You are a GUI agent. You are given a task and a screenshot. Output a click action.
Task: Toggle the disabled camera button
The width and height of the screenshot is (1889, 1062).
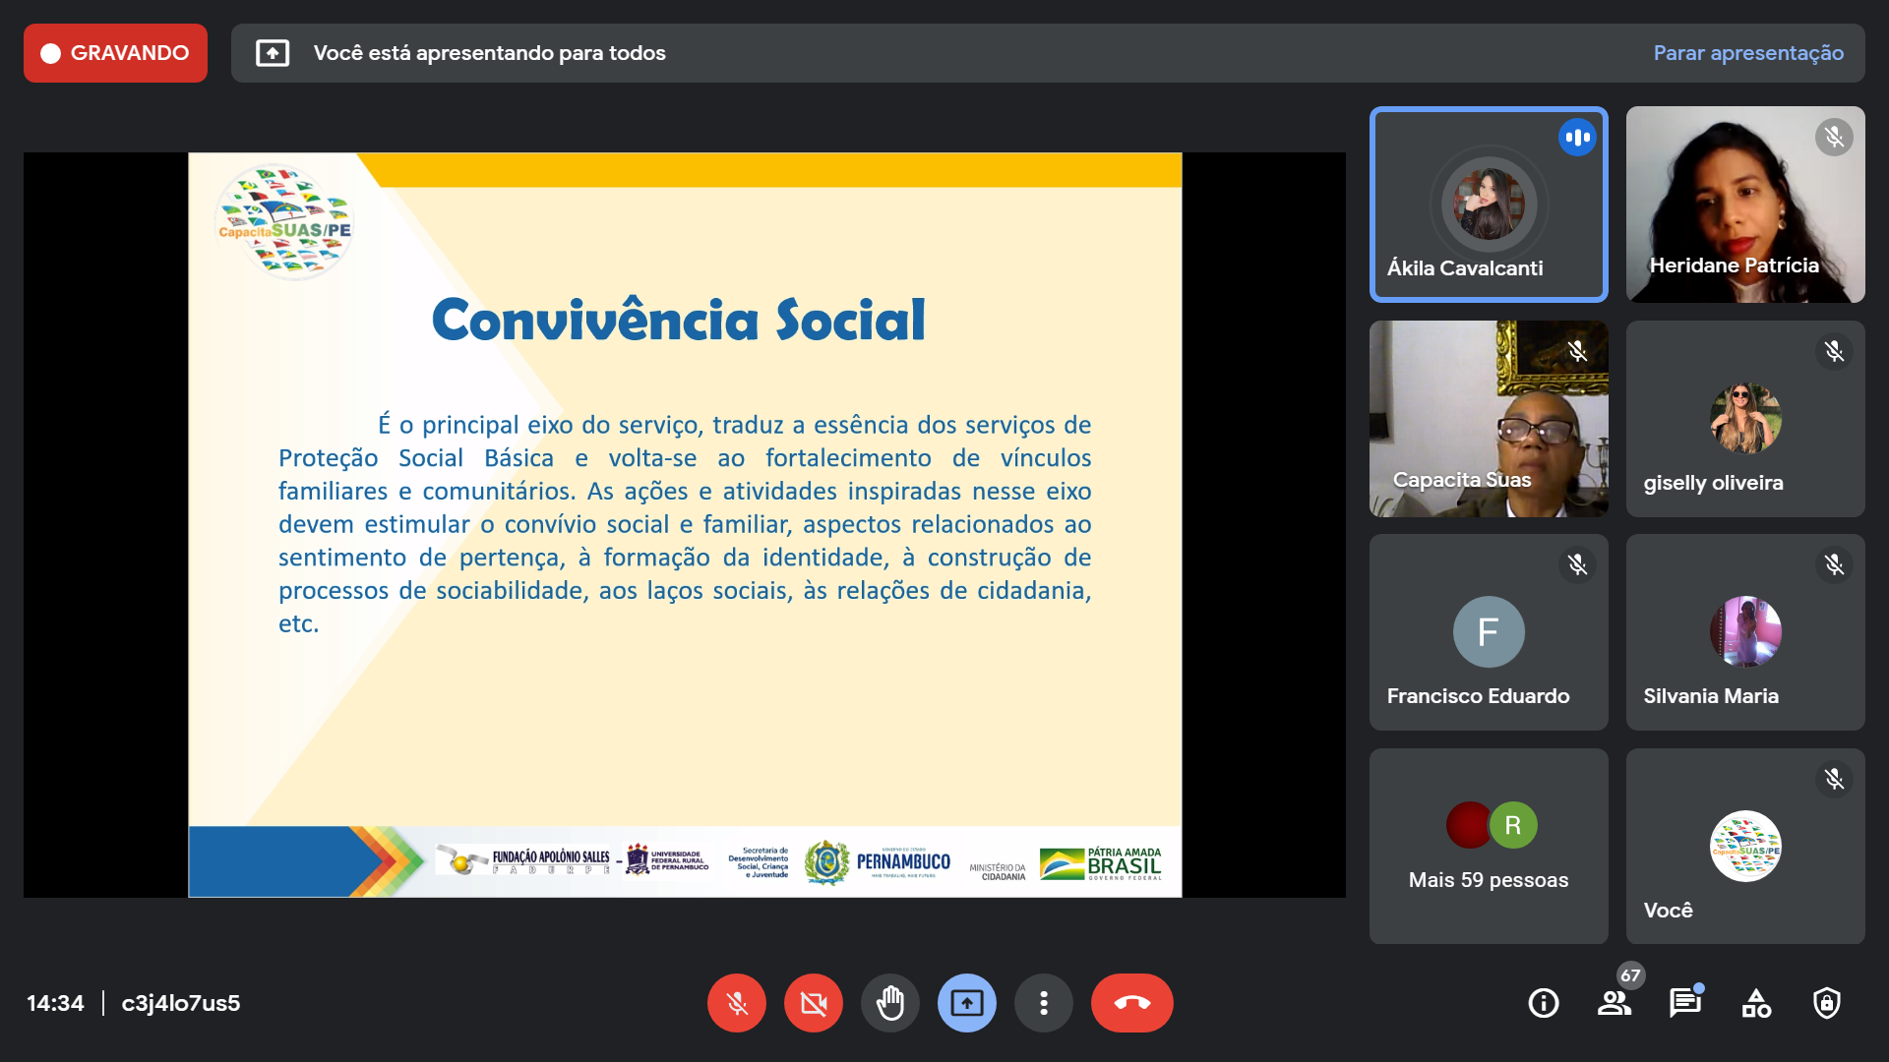tap(813, 1003)
